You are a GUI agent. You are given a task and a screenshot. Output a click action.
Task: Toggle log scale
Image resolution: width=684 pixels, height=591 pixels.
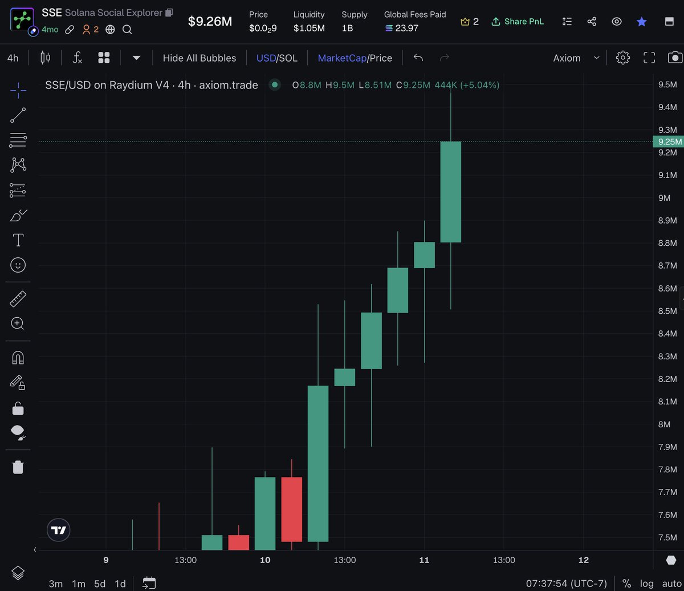coord(646,584)
